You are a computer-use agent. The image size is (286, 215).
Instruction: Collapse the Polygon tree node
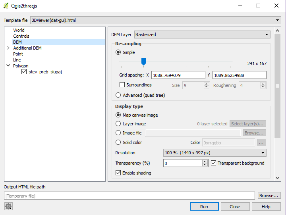(8, 65)
